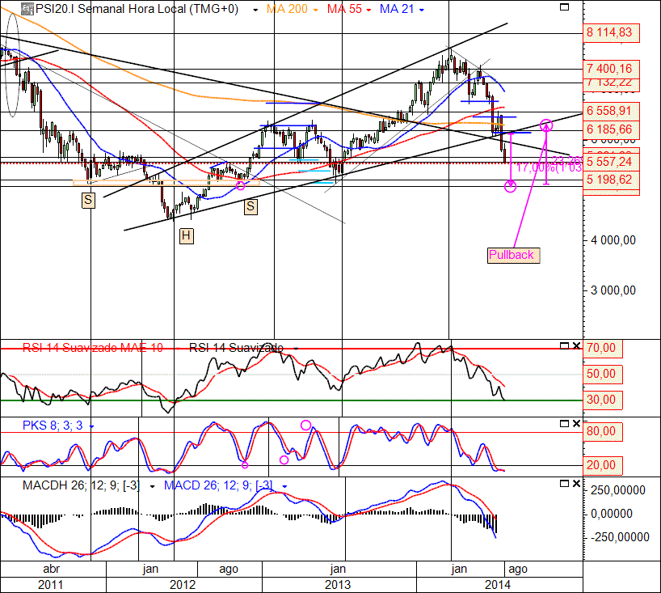Click the 3 000,00 axis value

[x=613, y=290]
